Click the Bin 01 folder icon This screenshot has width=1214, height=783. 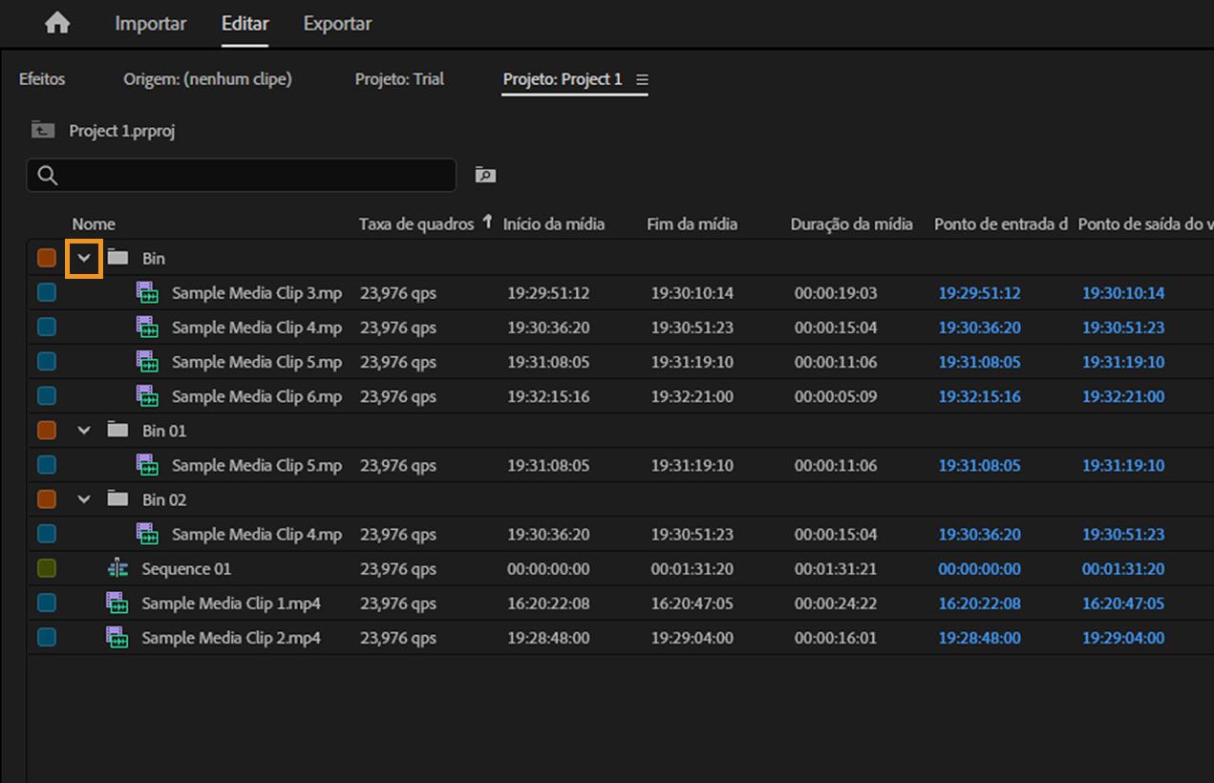click(117, 431)
